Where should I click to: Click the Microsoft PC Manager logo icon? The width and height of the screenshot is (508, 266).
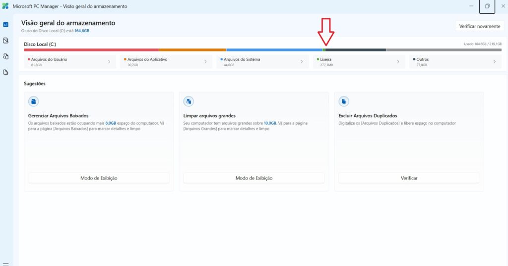click(5, 6)
